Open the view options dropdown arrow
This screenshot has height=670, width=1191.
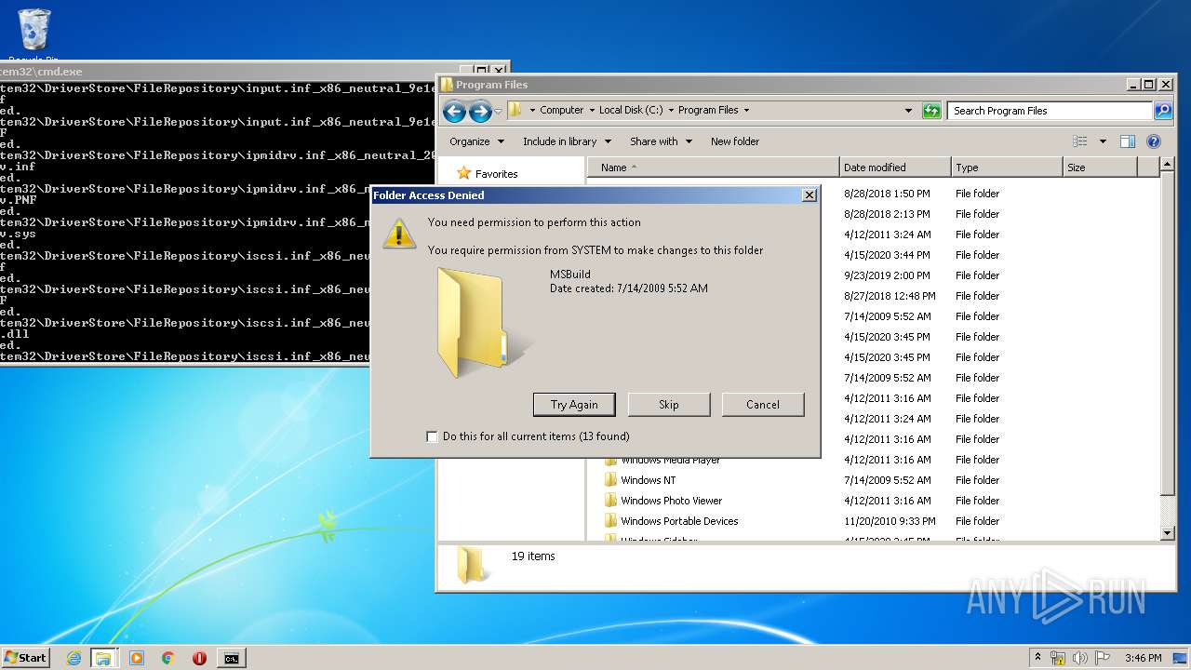pyautogui.click(x=1103, y=141)
